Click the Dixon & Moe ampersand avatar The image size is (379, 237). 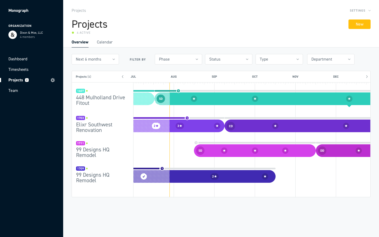(13, 35)
